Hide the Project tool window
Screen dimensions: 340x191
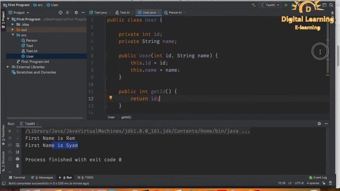click(83, 13)
